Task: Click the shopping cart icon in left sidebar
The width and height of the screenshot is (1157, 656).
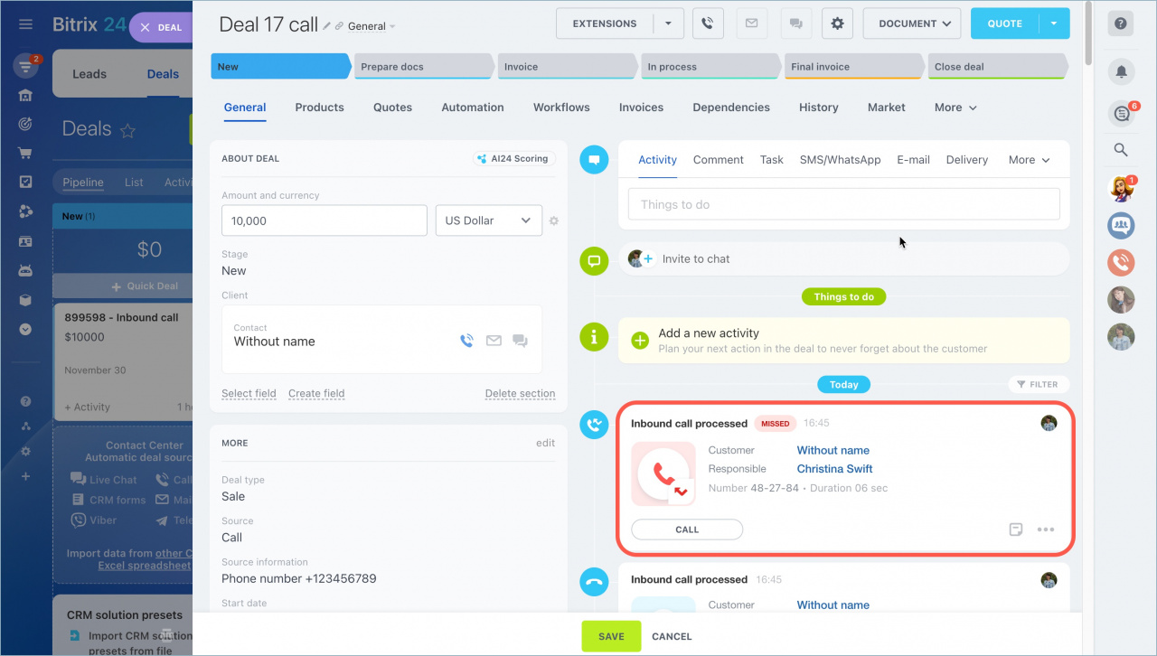Action: click(25, 153)
